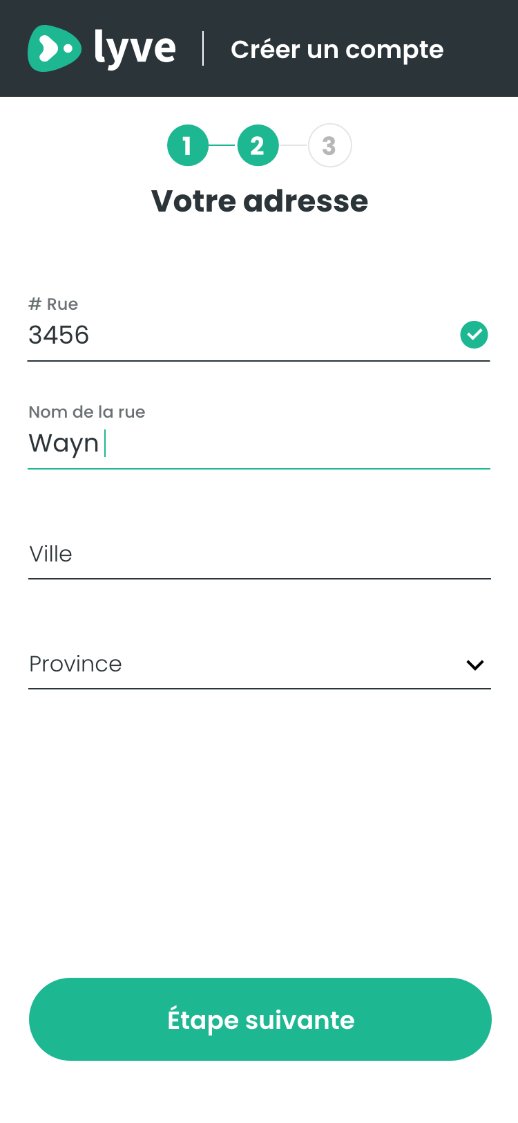Click the # Rue field label
The width and height of the screenshot is (518, 1123).
tap(53, 304)
